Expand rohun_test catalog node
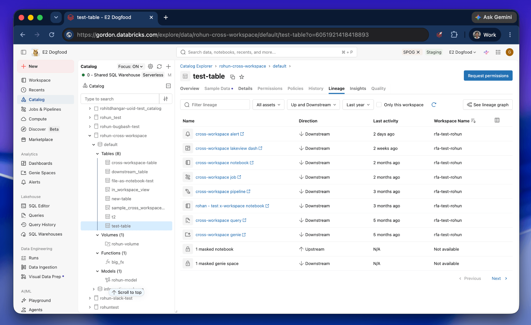This screenshot has height=325, width=531. 90,117
